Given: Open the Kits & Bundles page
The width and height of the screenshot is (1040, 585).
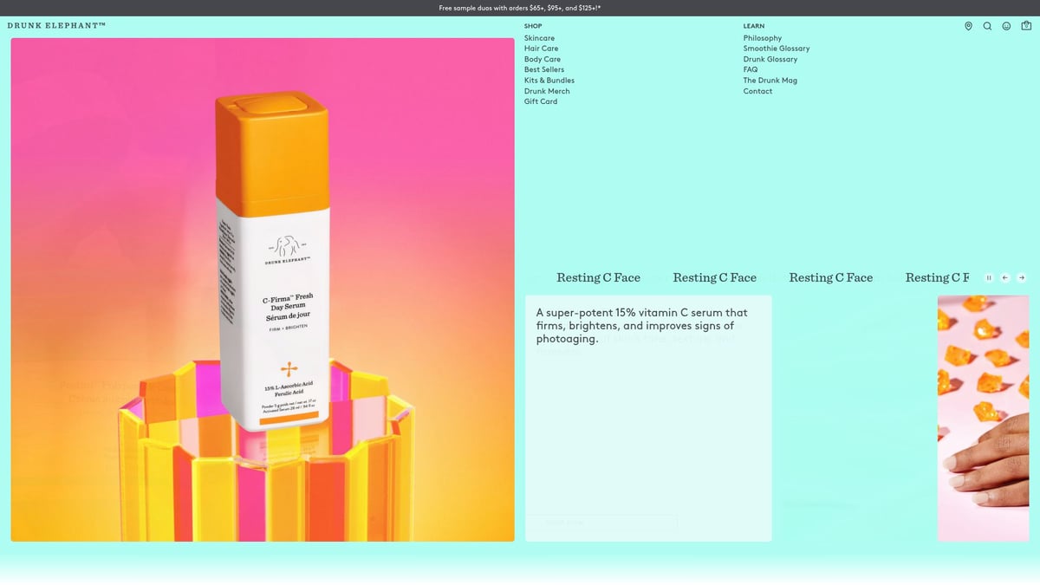Looking at the screenshot, I should [549, 80].
